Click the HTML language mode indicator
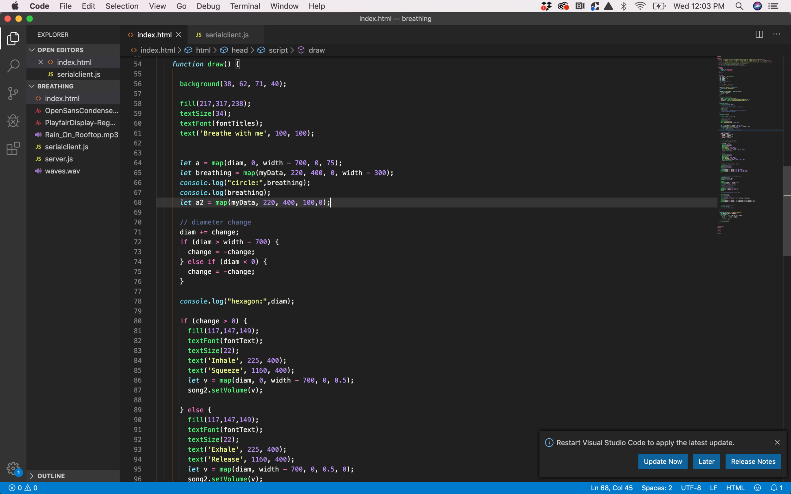Screen dimensions: 791x494 735,488
